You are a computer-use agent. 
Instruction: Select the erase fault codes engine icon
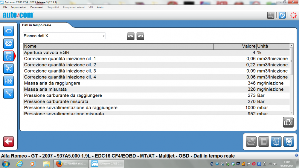tap(8, 44)
